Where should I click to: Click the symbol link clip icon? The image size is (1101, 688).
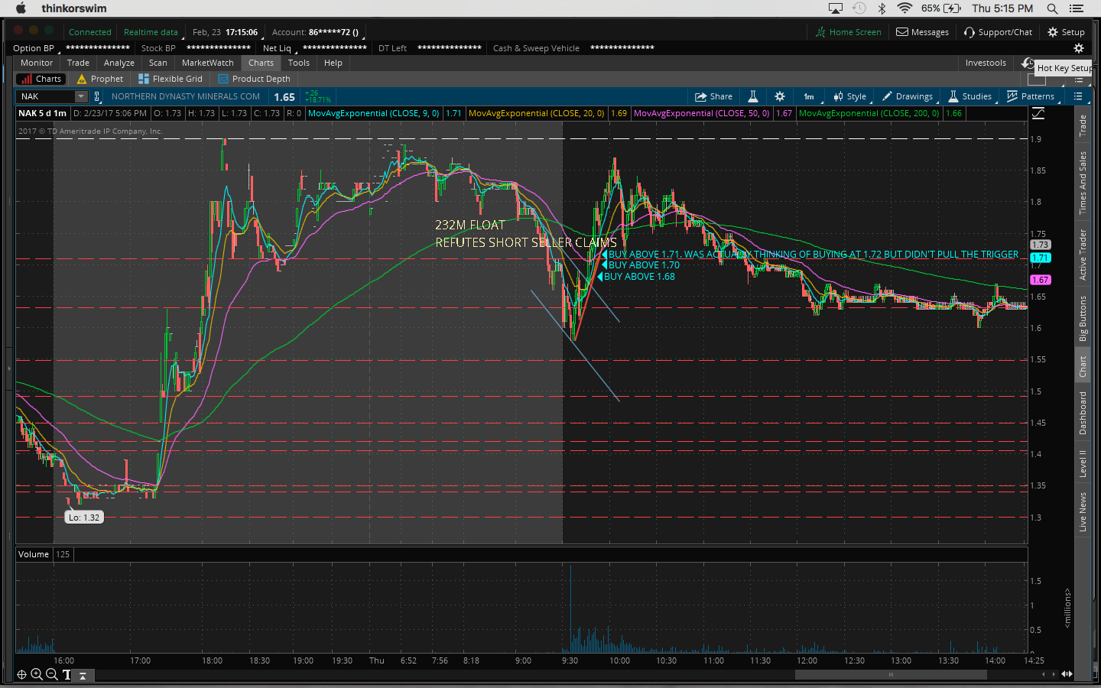point(97,96)
